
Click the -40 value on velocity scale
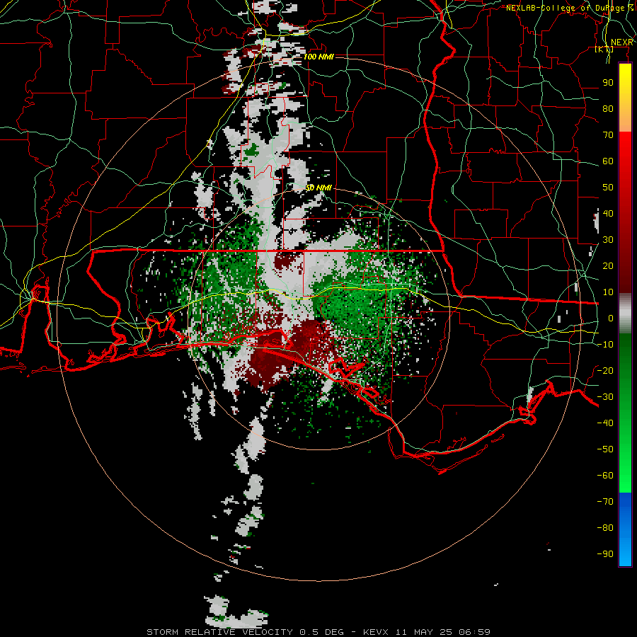[x=605, y=423]
